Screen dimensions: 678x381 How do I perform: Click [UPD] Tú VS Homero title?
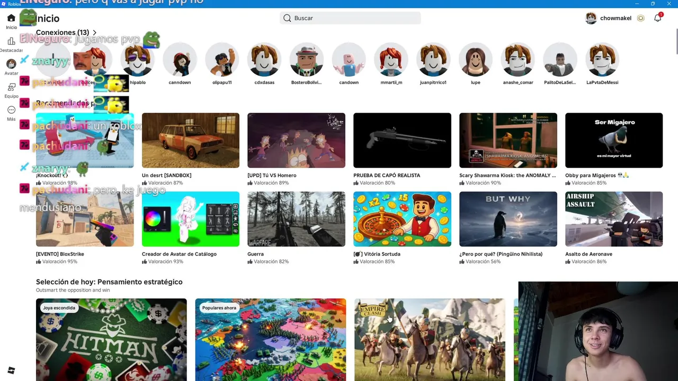(x=272, y=175)
